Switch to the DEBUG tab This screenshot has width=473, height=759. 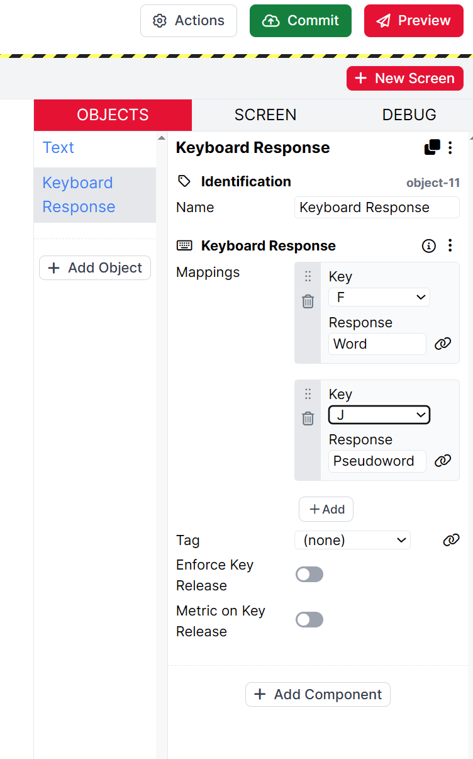409,115
